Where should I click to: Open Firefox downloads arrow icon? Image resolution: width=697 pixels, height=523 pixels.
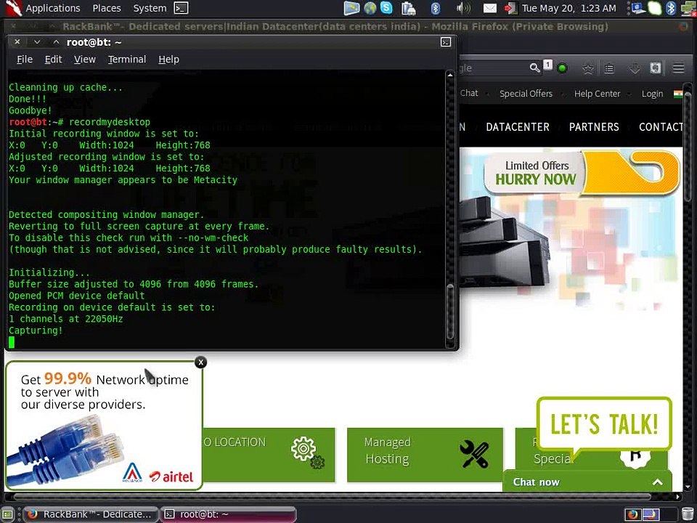(635, 68)
